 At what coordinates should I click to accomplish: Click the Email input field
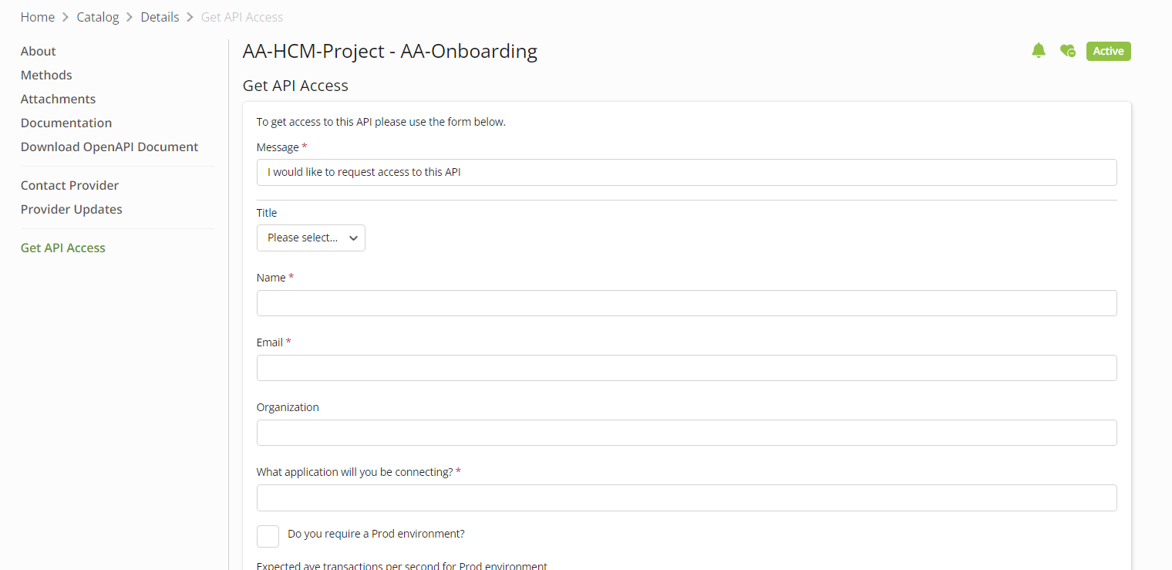point(686,368)
